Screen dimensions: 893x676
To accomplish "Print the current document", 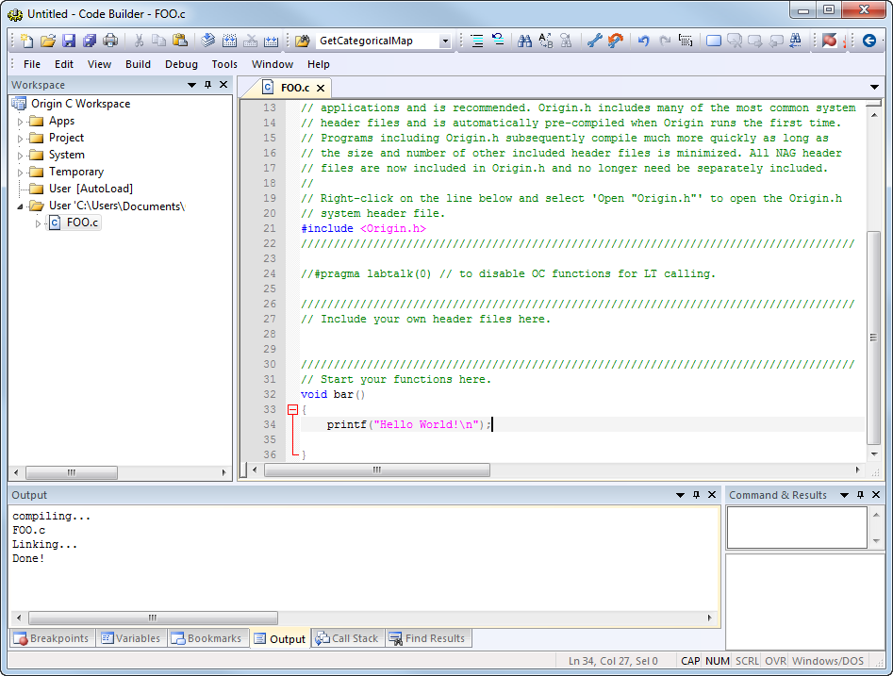I will (x=108, y=41).
